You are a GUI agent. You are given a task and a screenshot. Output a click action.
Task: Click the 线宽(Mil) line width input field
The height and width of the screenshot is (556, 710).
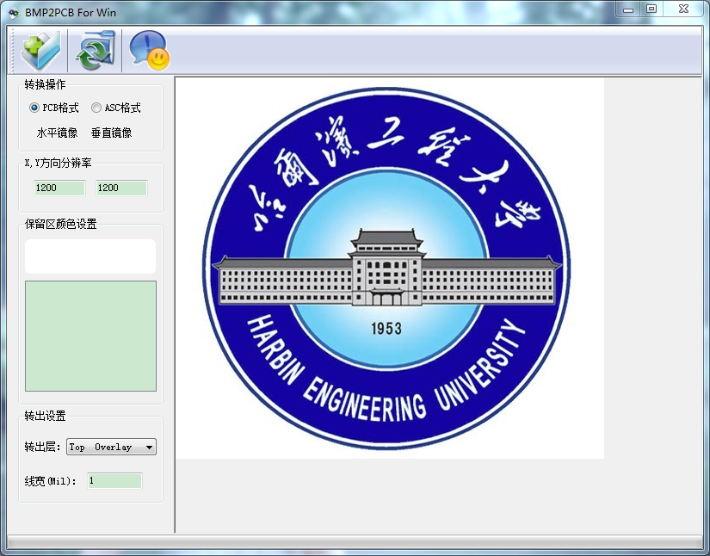click(114, 481)
